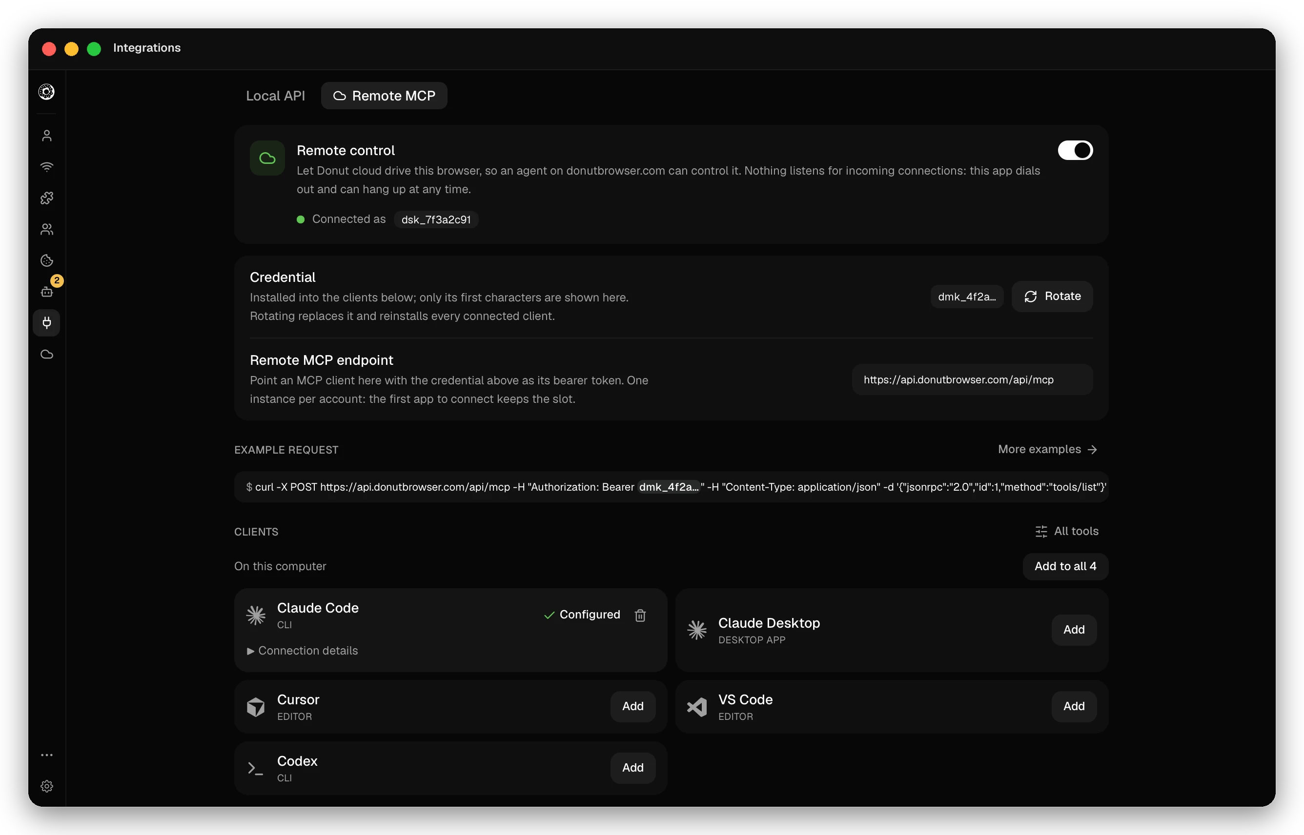The height and width of the screenshot is (835, 1304).
Task: Open the cloud sidebar icon
Action: coord(47,354)
